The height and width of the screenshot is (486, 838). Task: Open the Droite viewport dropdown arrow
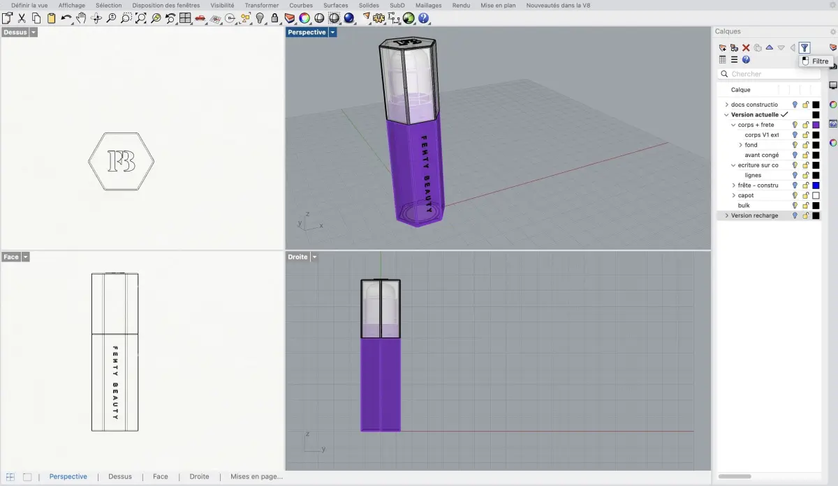314,257
